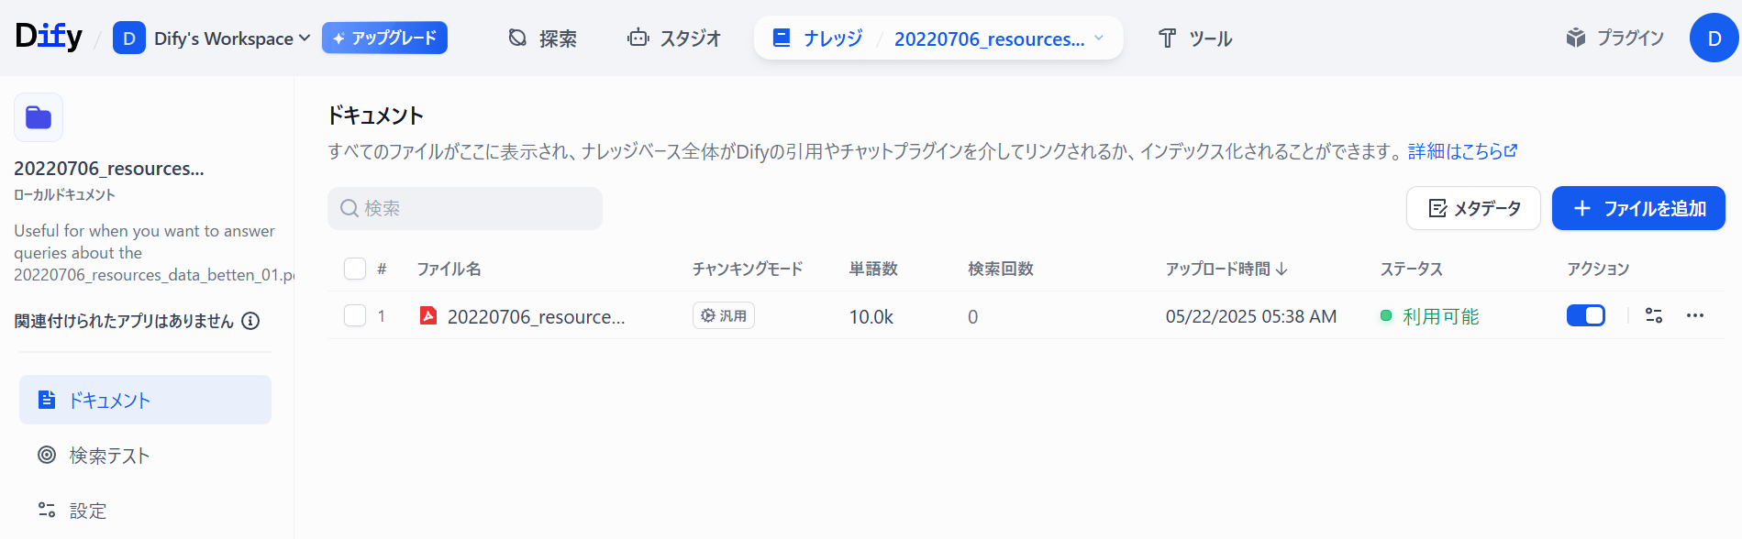Check the checkbox for document row 1

[355, 315]
